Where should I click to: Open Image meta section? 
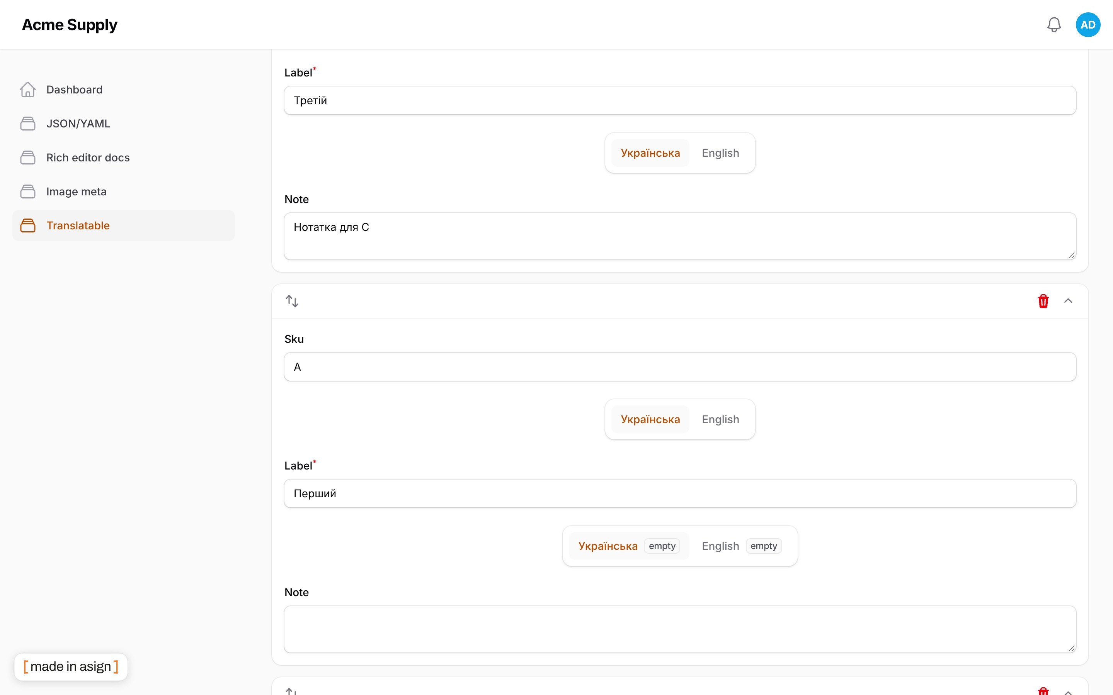[124, 192]
